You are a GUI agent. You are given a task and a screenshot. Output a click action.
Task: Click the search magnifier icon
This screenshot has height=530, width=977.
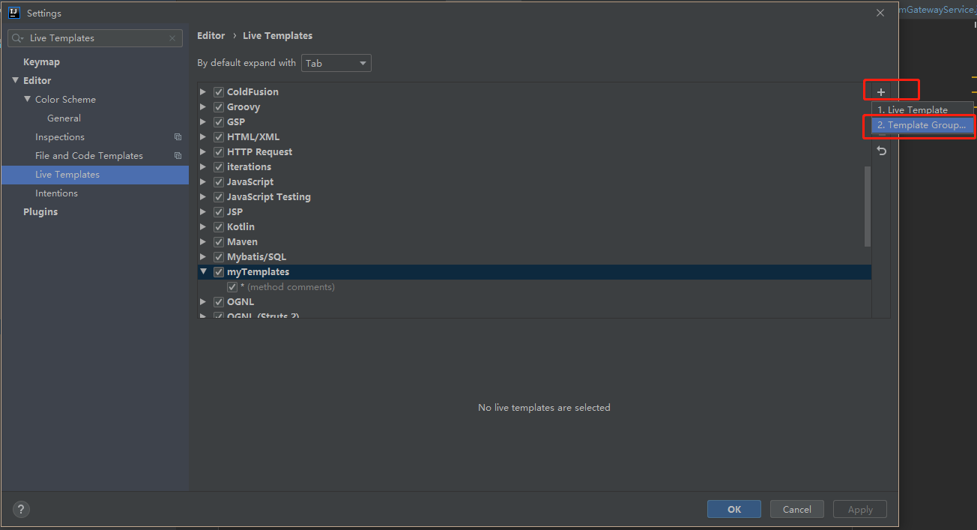(x=18, y=38)
